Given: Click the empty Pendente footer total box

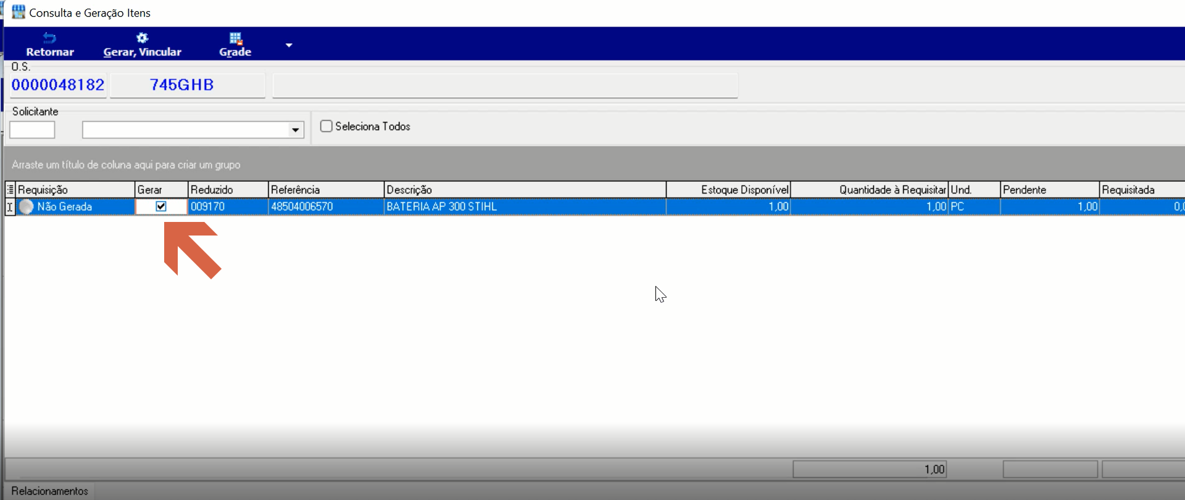Looking at the screenshot, I should tap(1050, 469).
